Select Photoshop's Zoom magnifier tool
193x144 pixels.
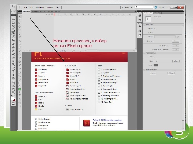pyautogui.click(x=13, y=92)
